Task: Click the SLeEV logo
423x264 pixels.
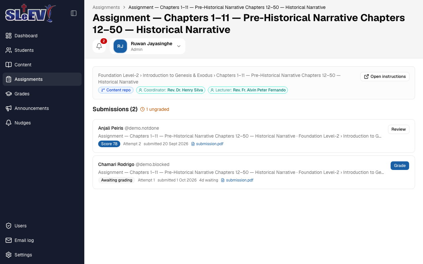Action: point(30,13)
